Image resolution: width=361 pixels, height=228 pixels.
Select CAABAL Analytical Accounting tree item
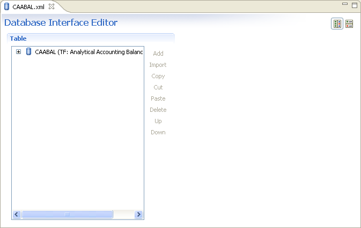coord(89,52)
